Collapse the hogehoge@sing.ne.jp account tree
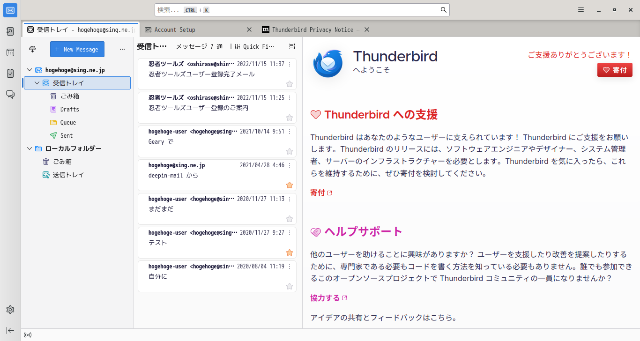Viewport: 640px width, 341px height. coord(30,70)
